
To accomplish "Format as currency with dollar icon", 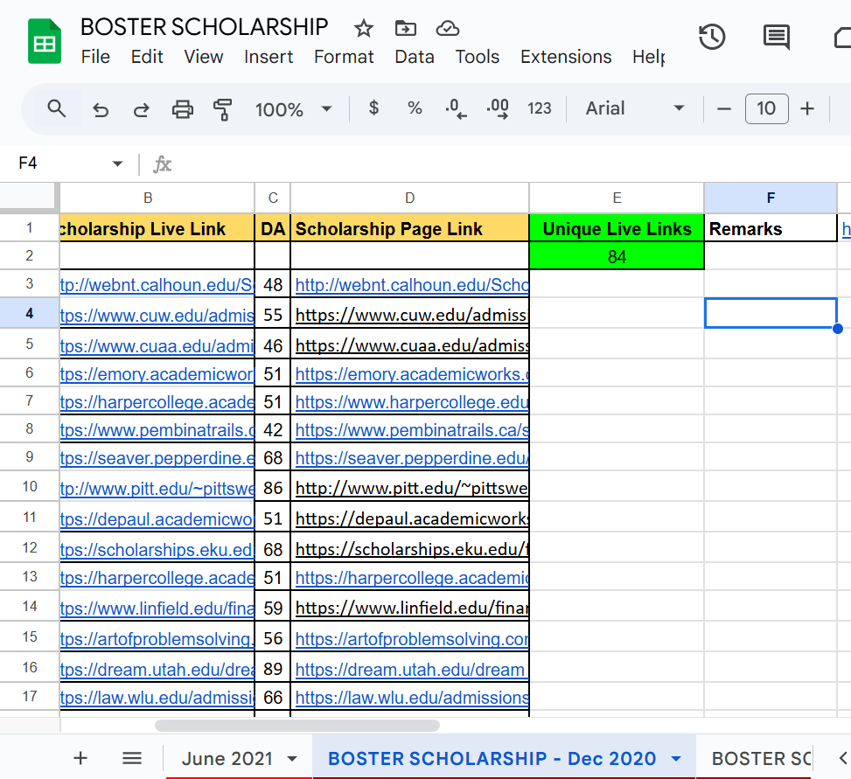I will pyautogui.click(x=374, y=108).
